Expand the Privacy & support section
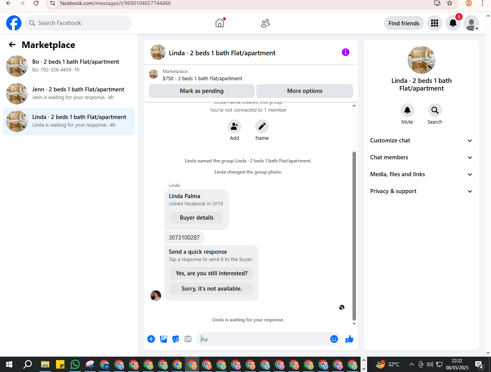Image resolution: width=491 pixels, height=372 pixels. click(422, 191)
